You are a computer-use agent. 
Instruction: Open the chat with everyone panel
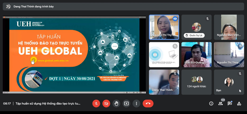[230, 104]
